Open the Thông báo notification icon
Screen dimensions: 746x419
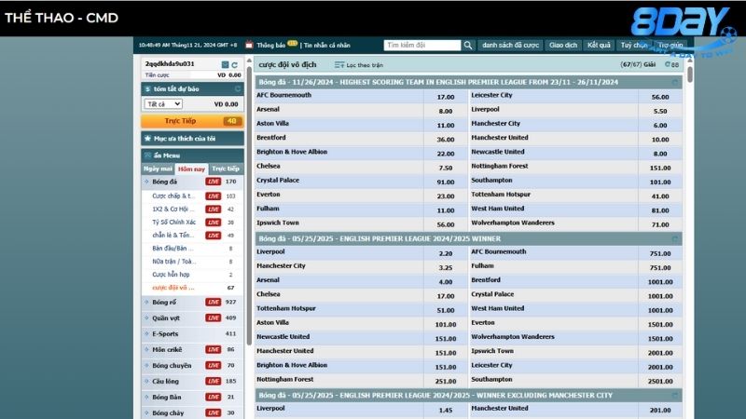pyautogui.click(x=249, y=45)
